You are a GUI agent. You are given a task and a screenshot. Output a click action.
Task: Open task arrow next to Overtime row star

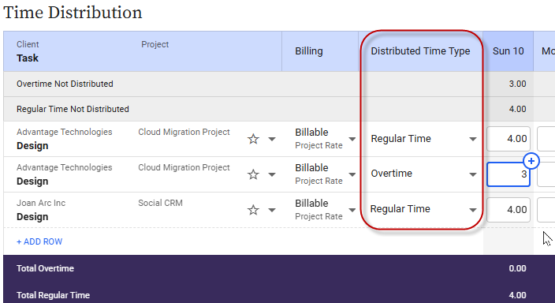272,174
